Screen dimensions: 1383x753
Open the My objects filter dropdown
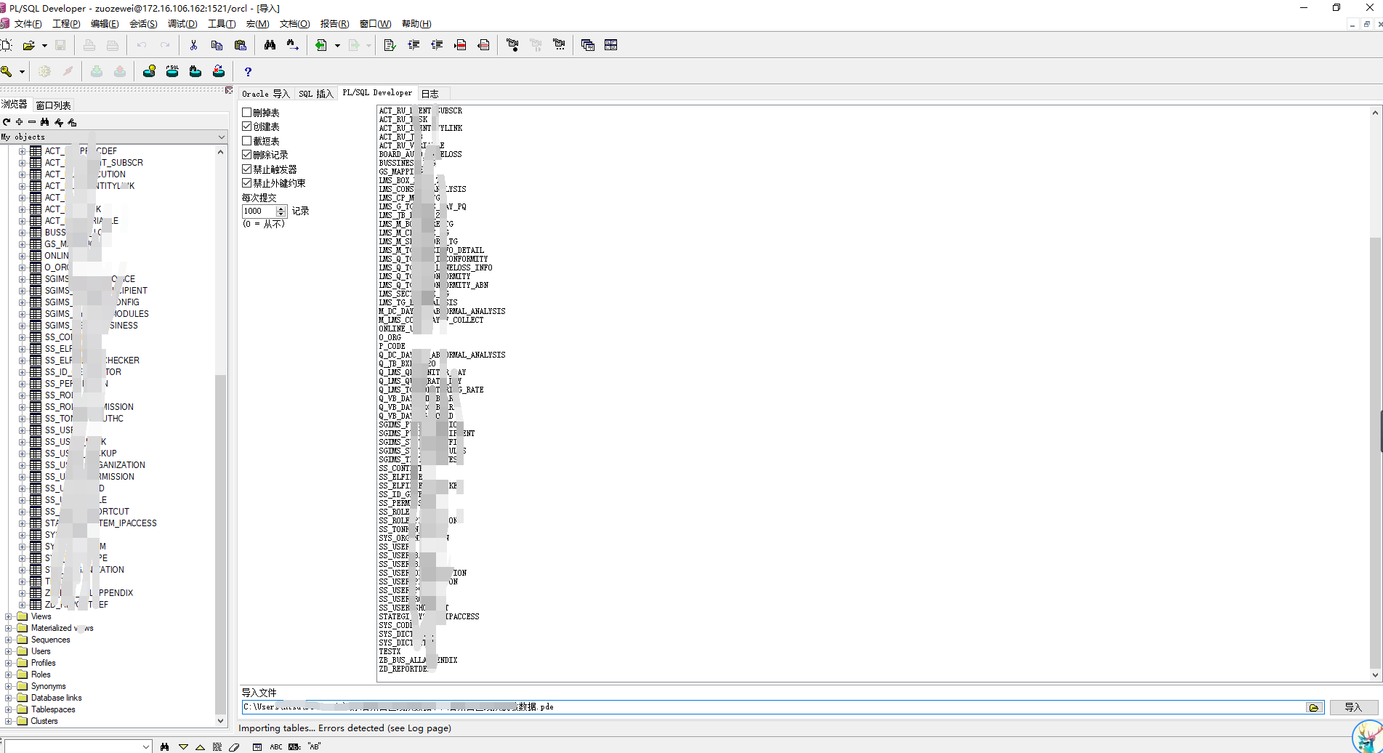tap(222, 137)
